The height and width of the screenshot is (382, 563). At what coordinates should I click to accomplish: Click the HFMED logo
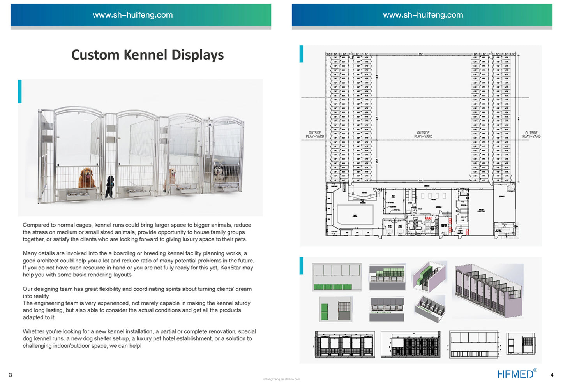(x=517, y=373)
